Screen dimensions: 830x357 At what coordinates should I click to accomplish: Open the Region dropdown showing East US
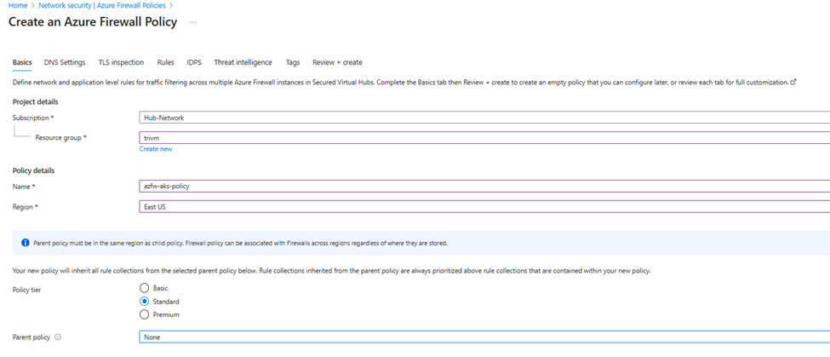pos(484,207)
